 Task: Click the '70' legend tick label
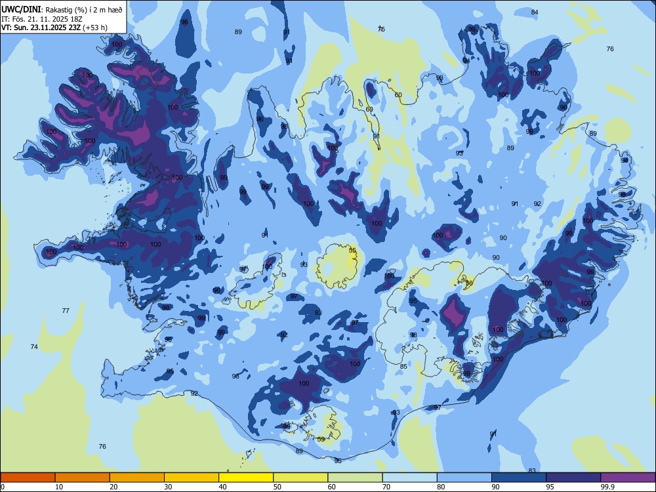click(386, 487)
